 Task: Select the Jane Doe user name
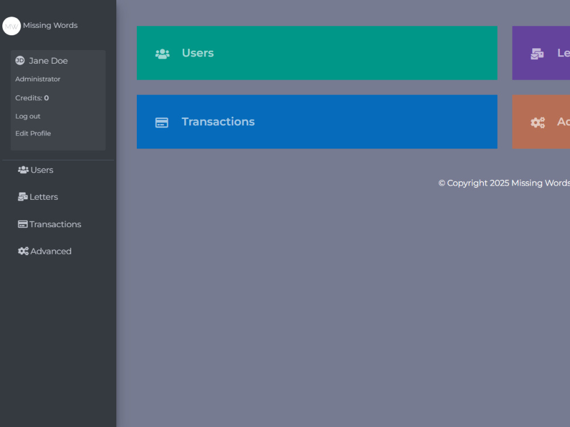pos(48,61)
